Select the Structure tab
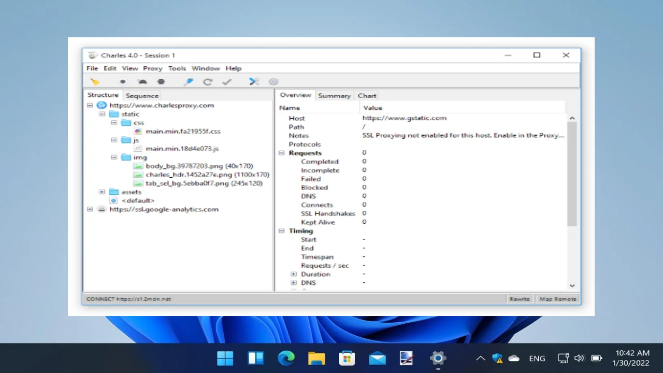 coord(103,95)
